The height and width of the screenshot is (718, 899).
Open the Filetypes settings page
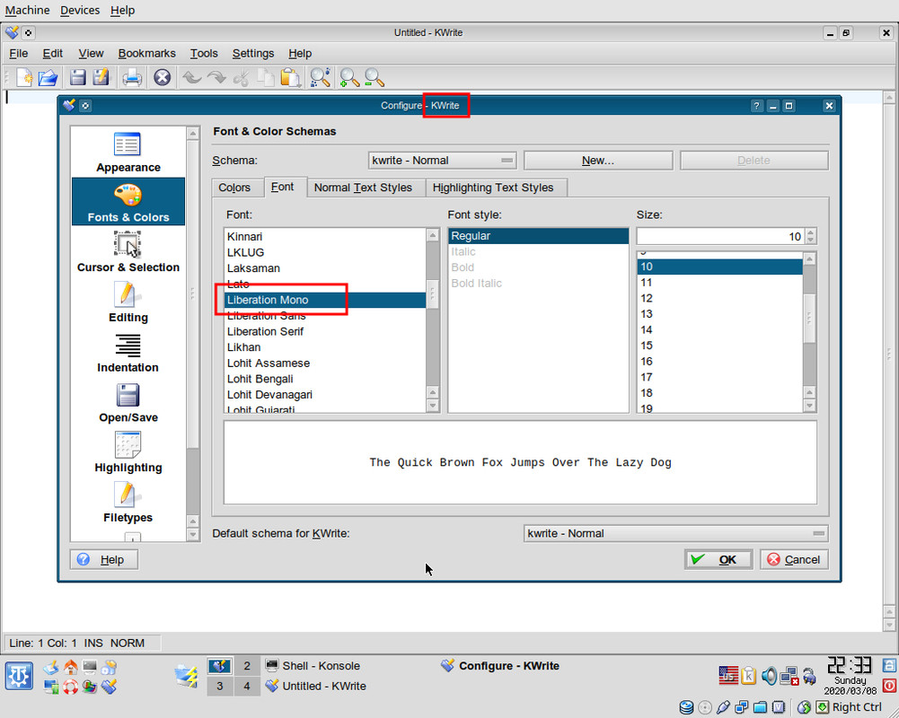pos(128,502)
